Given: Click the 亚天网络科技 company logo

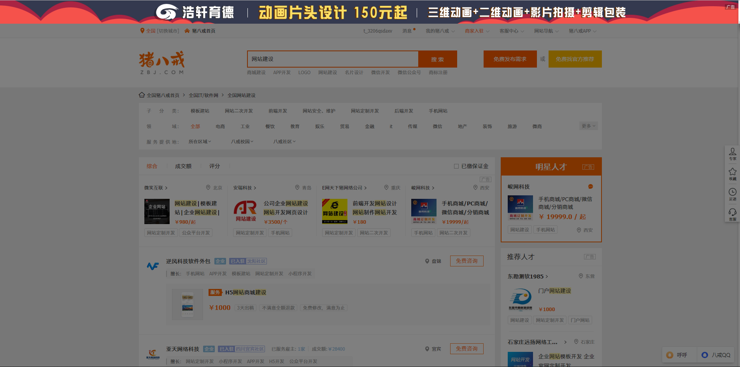Looking at the screenshot, I should [153, 354].
